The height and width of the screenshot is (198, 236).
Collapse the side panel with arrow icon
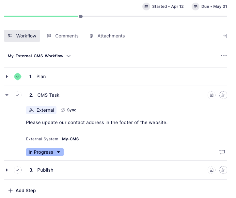click(225, 36)
